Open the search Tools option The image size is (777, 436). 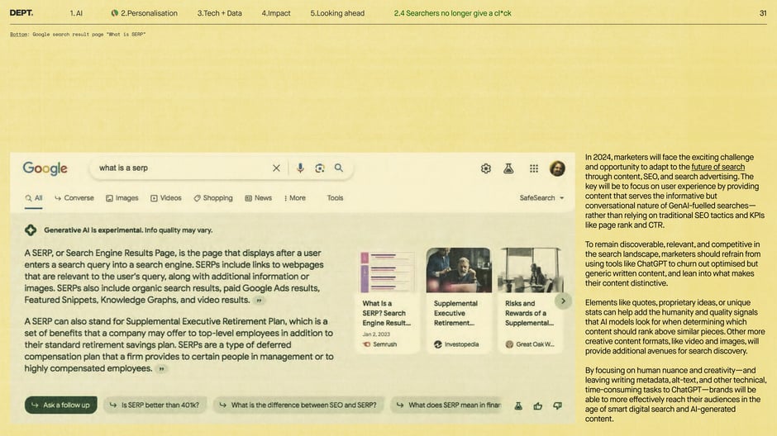(335, 198)
